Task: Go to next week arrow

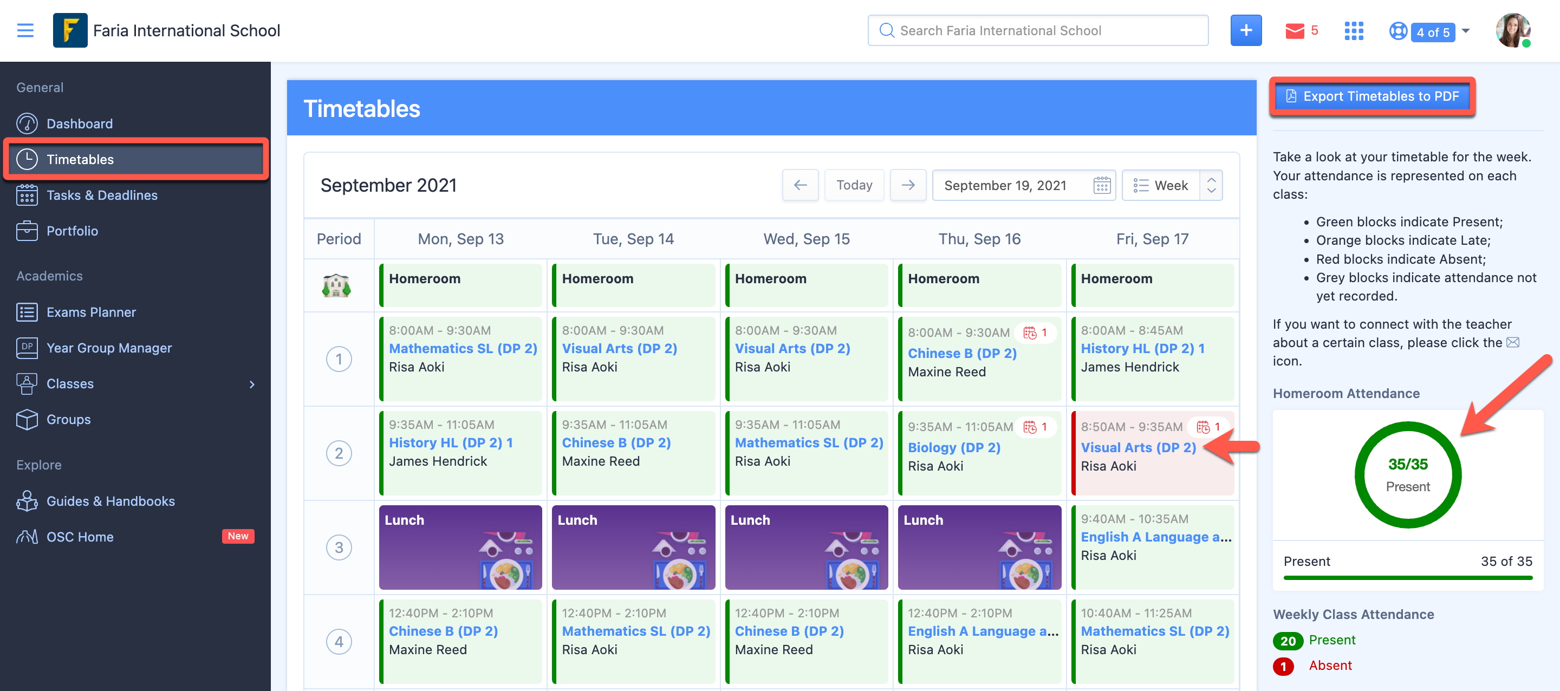Action: [908, 185]
